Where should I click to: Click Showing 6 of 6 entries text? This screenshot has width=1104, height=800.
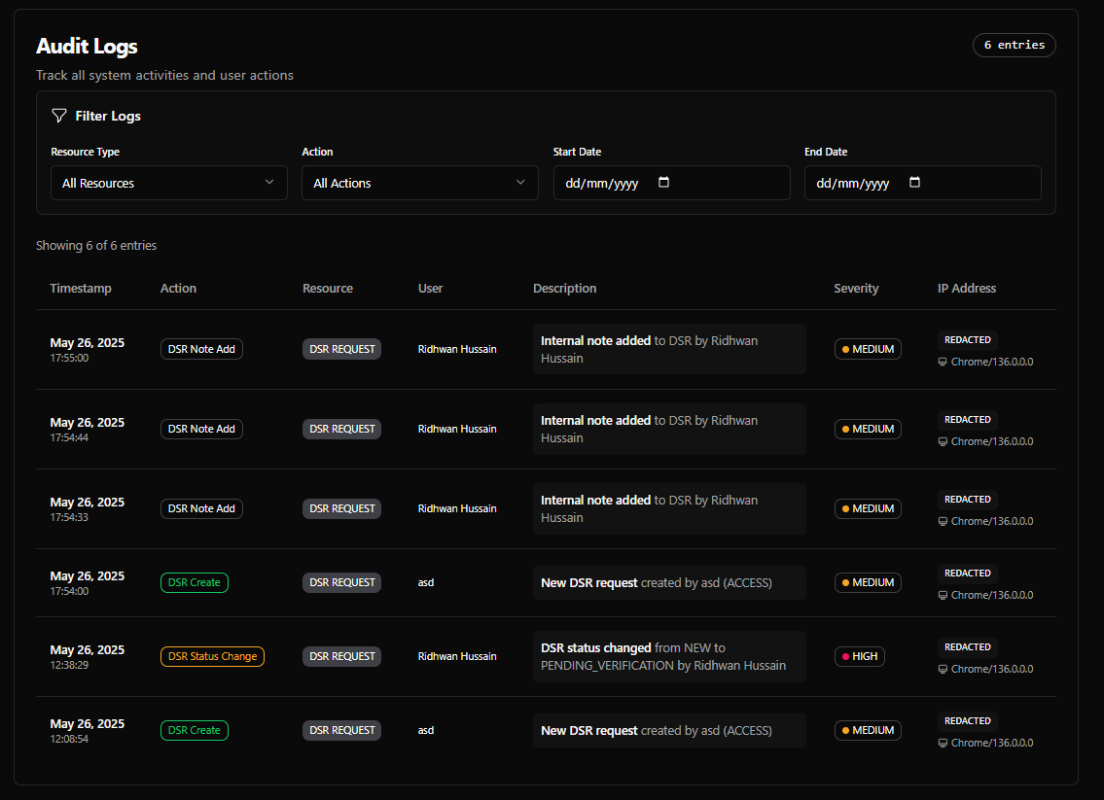tap(96, 246)
